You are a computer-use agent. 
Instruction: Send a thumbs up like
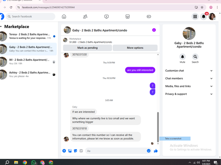coord(156,151)
